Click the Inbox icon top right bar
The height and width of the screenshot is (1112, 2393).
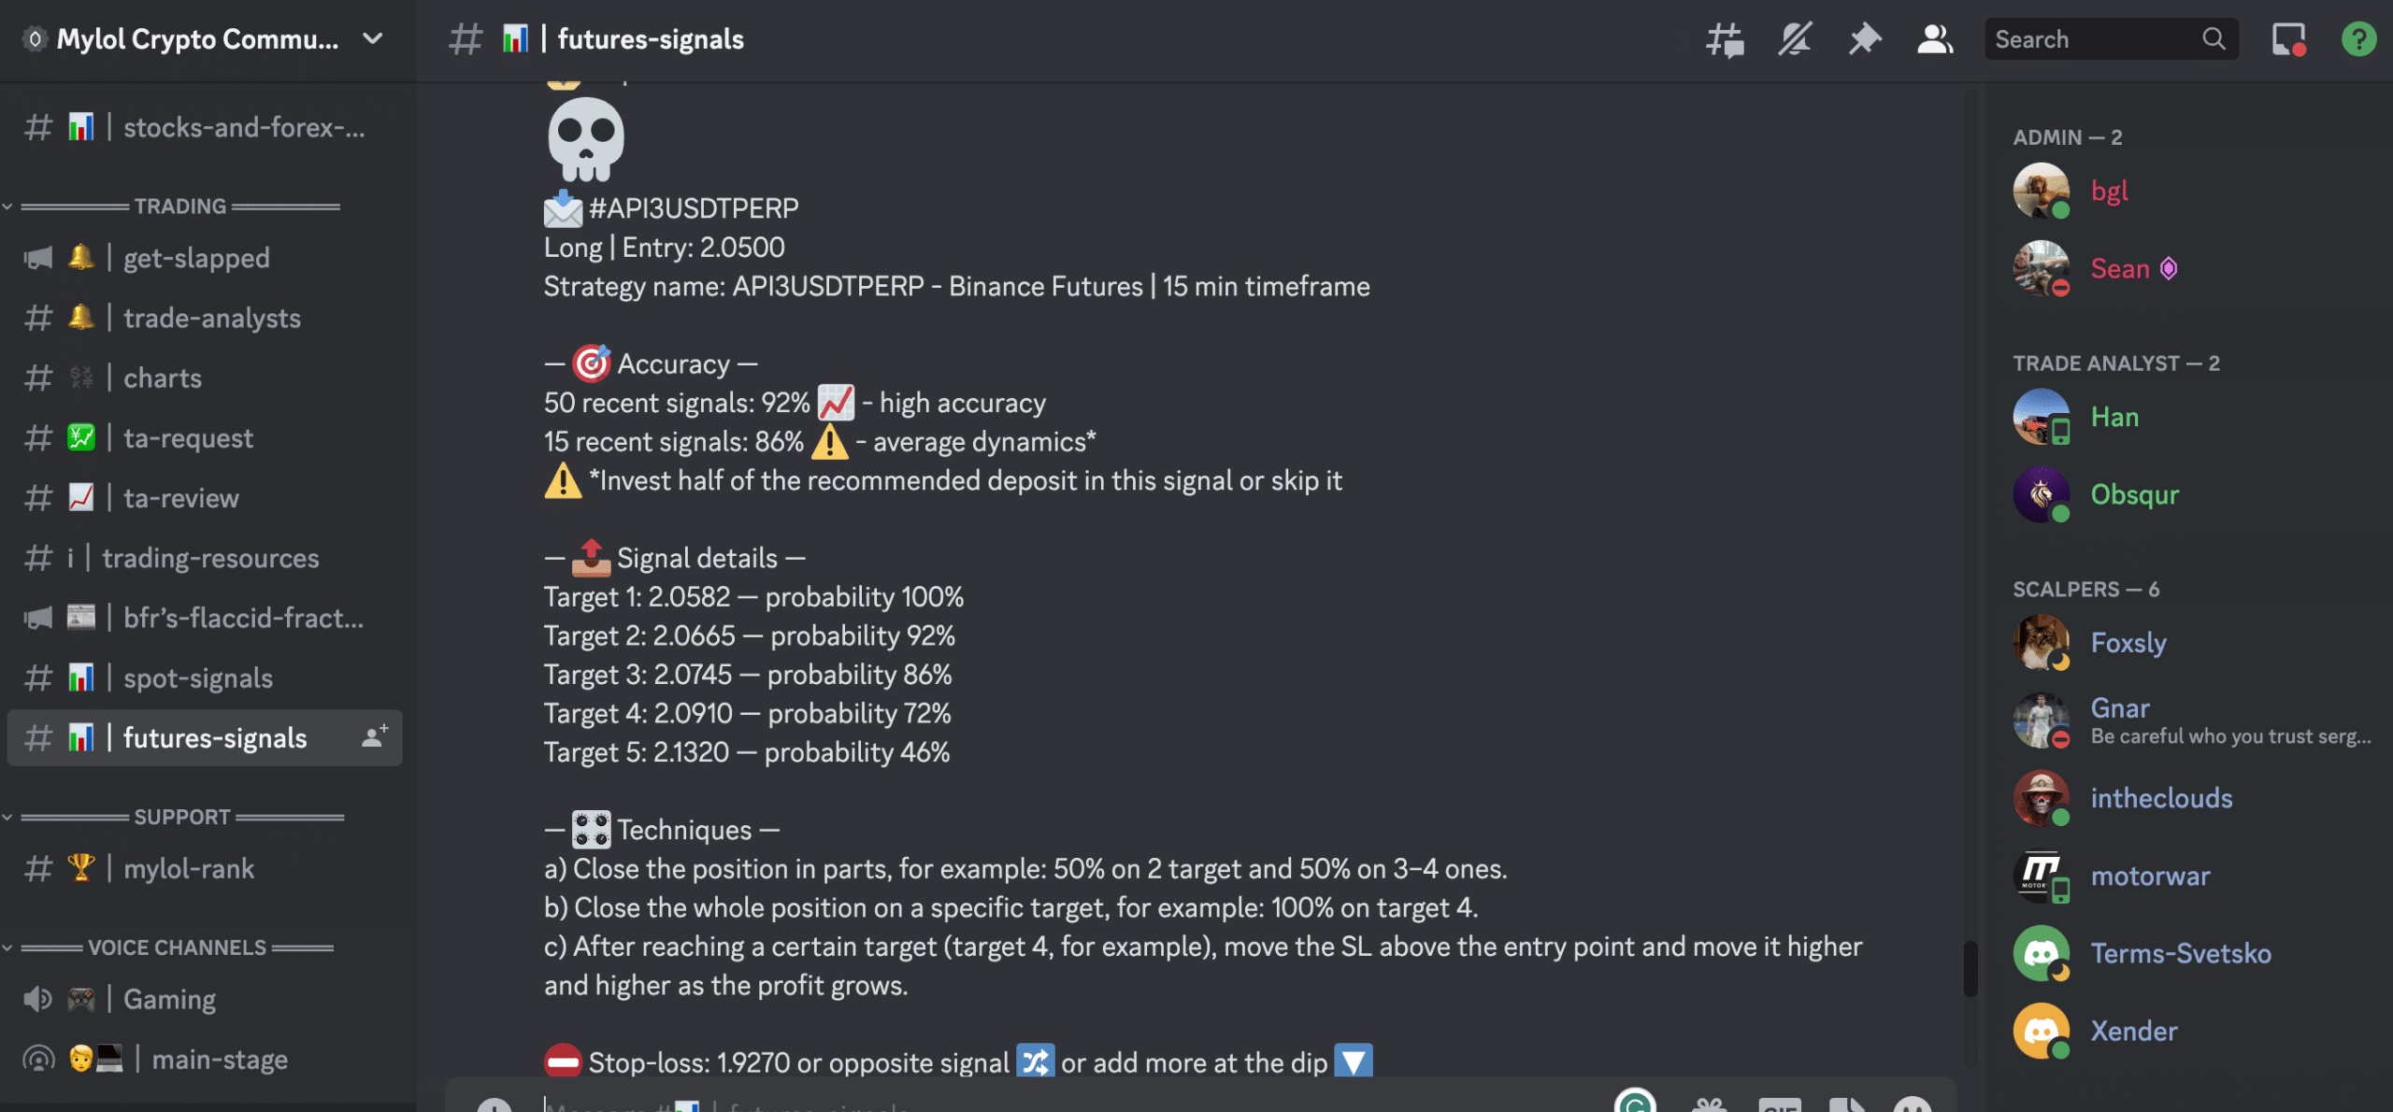pyautogui.click(x=2286, y=38)
